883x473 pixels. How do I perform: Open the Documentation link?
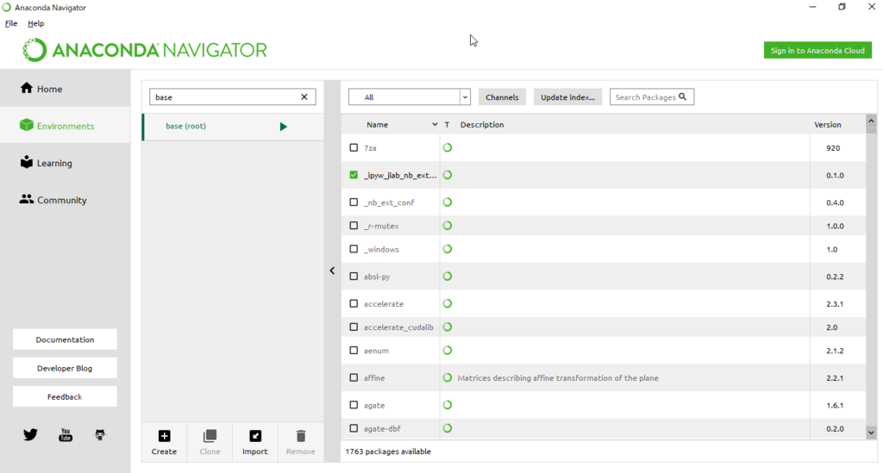65,339
